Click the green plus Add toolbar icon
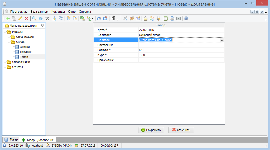The image size is (270, 150). coord(8,18)
